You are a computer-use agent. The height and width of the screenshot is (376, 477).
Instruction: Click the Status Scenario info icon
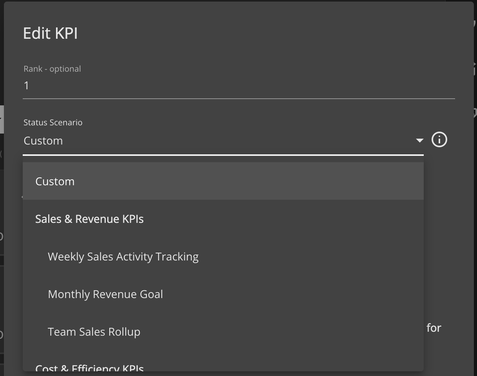[439, 140]
